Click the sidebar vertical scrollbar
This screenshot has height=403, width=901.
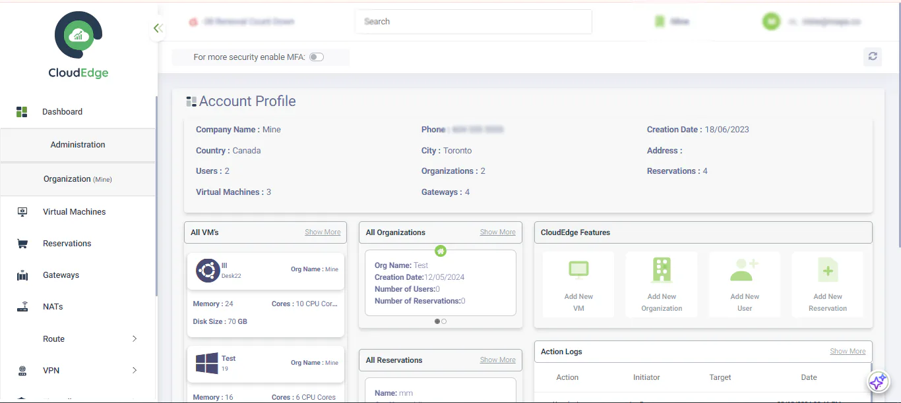tap(156, 196)
